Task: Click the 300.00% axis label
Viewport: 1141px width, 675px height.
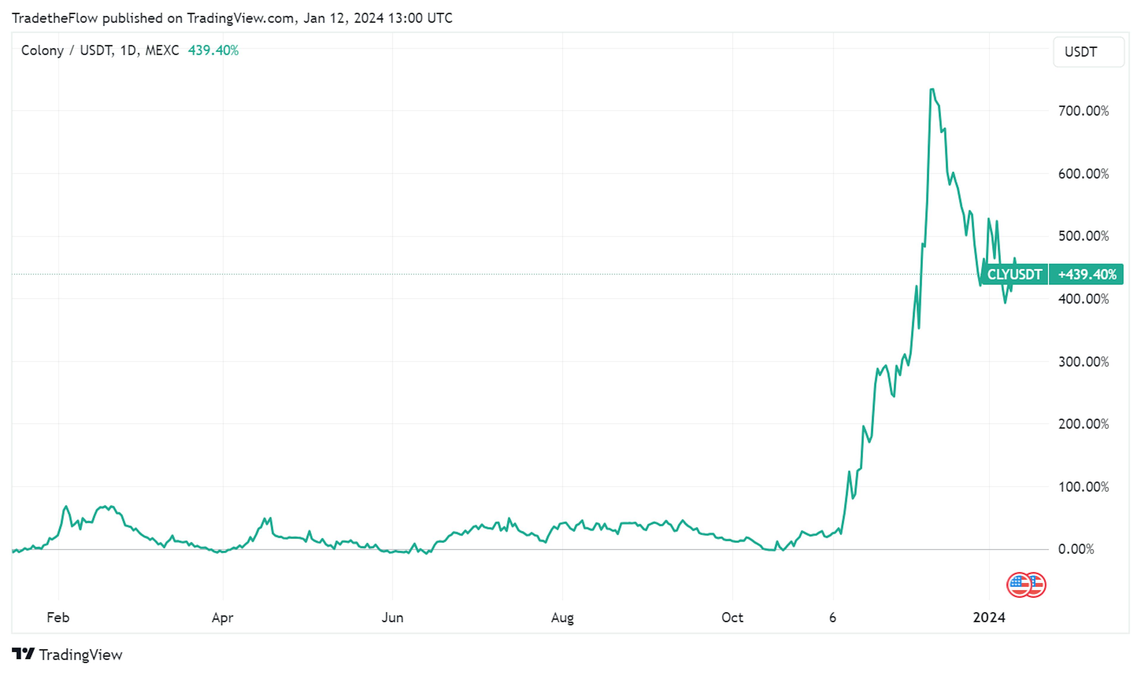Action: point(1084,362)
